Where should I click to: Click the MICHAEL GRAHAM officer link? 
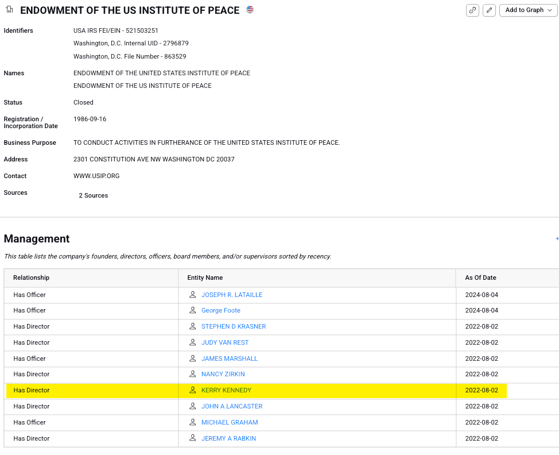click(229, 422)
